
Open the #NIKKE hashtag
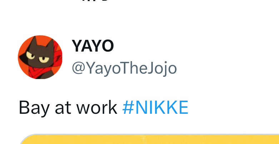click(x=155, y=107)
